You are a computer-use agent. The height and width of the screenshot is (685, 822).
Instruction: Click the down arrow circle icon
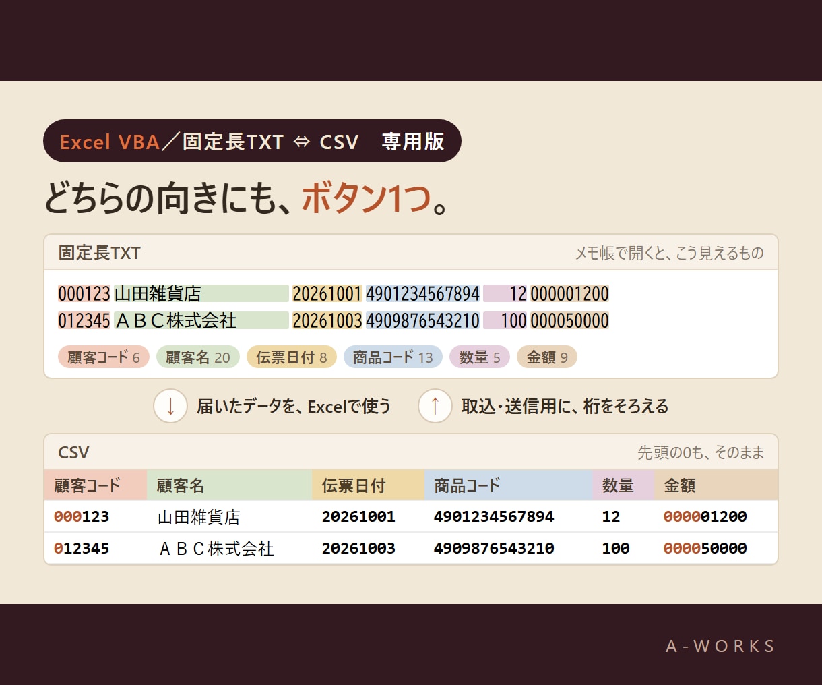pyautogui.click(x=170, y=407)
